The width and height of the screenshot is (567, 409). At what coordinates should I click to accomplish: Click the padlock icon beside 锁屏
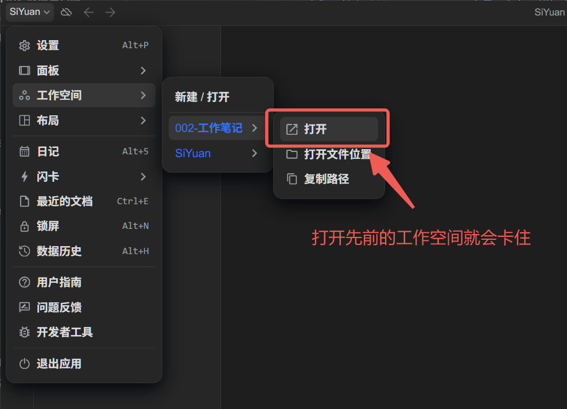point(24,226)
